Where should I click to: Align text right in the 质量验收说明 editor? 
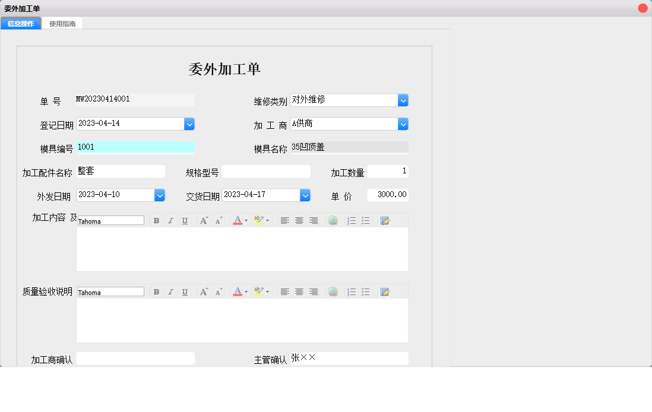coord(314,291)
